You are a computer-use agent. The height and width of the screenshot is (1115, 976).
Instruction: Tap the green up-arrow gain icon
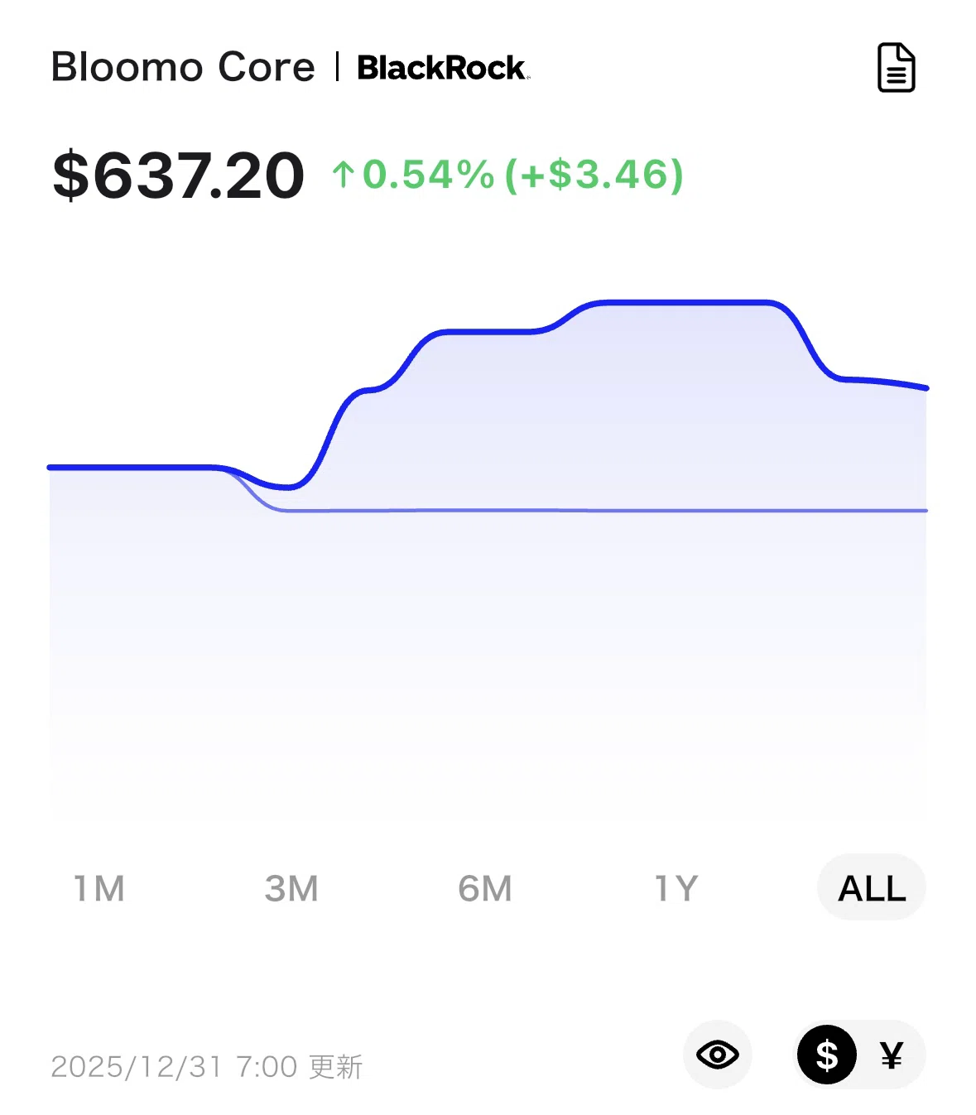click(x=343, y=175)
